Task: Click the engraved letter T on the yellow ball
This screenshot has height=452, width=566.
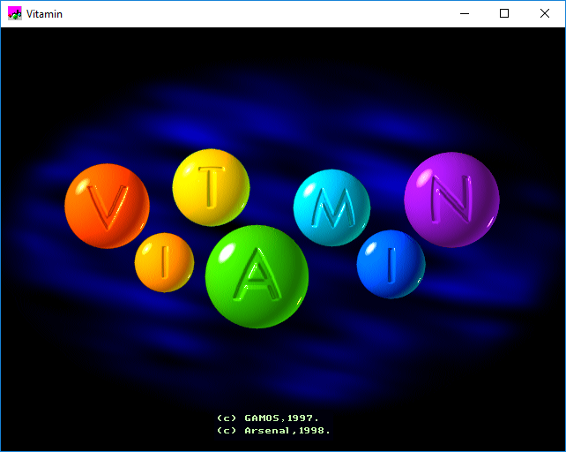Action: click(x=210, y=186)
